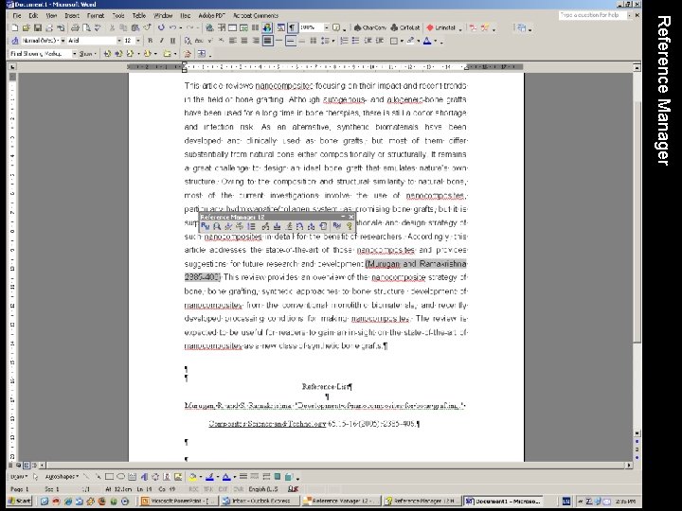Click the bulleted list icon

tap(355, 41)
